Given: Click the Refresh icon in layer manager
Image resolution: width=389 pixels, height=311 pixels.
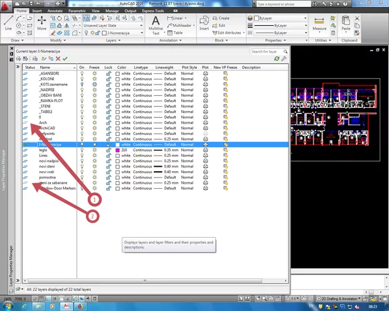Looking at the screenshot, I should (x=276, y=58).
